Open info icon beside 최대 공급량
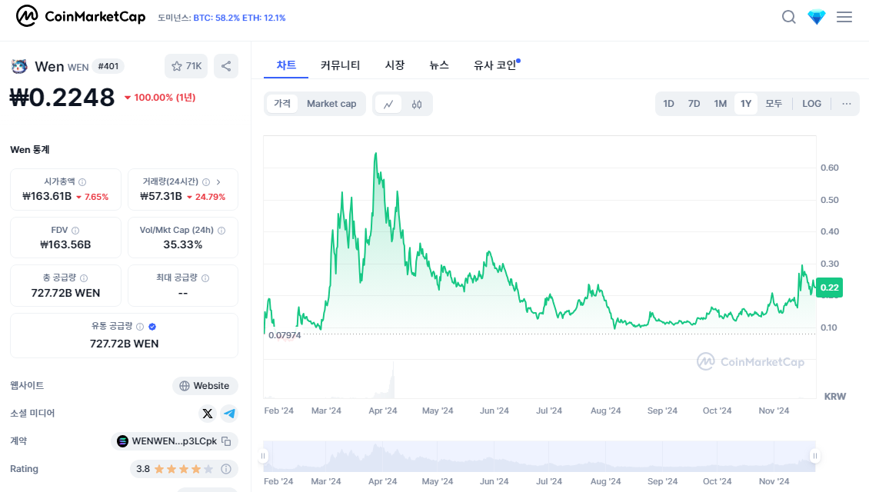Screen dimensions: 869x492 pos(205,278)
